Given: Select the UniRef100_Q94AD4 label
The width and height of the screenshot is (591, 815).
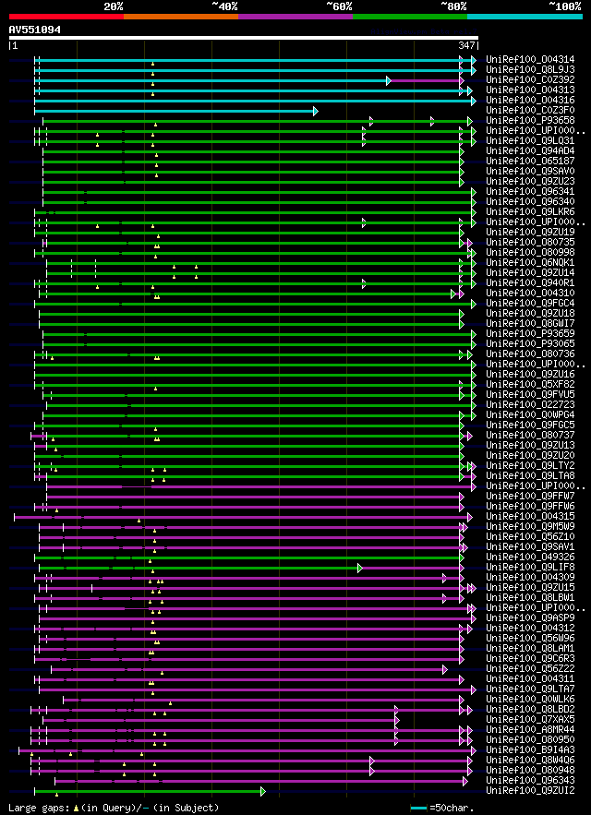Looking at the screenshot, I should [x=530, y=151].
